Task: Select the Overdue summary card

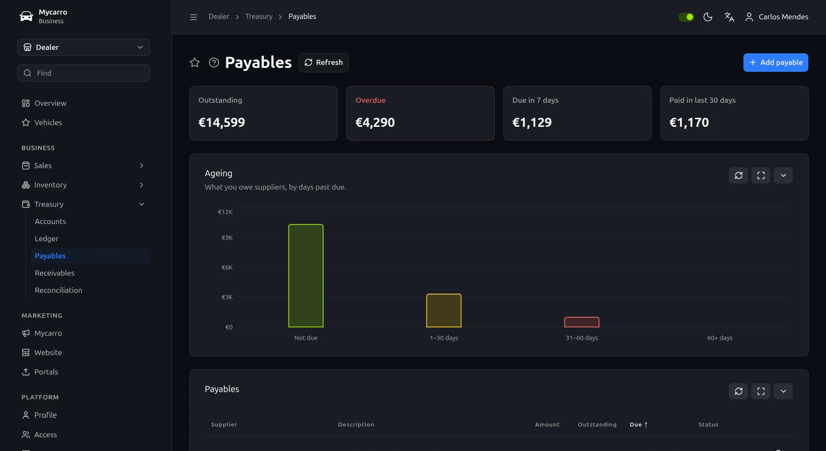Action: 420,114
